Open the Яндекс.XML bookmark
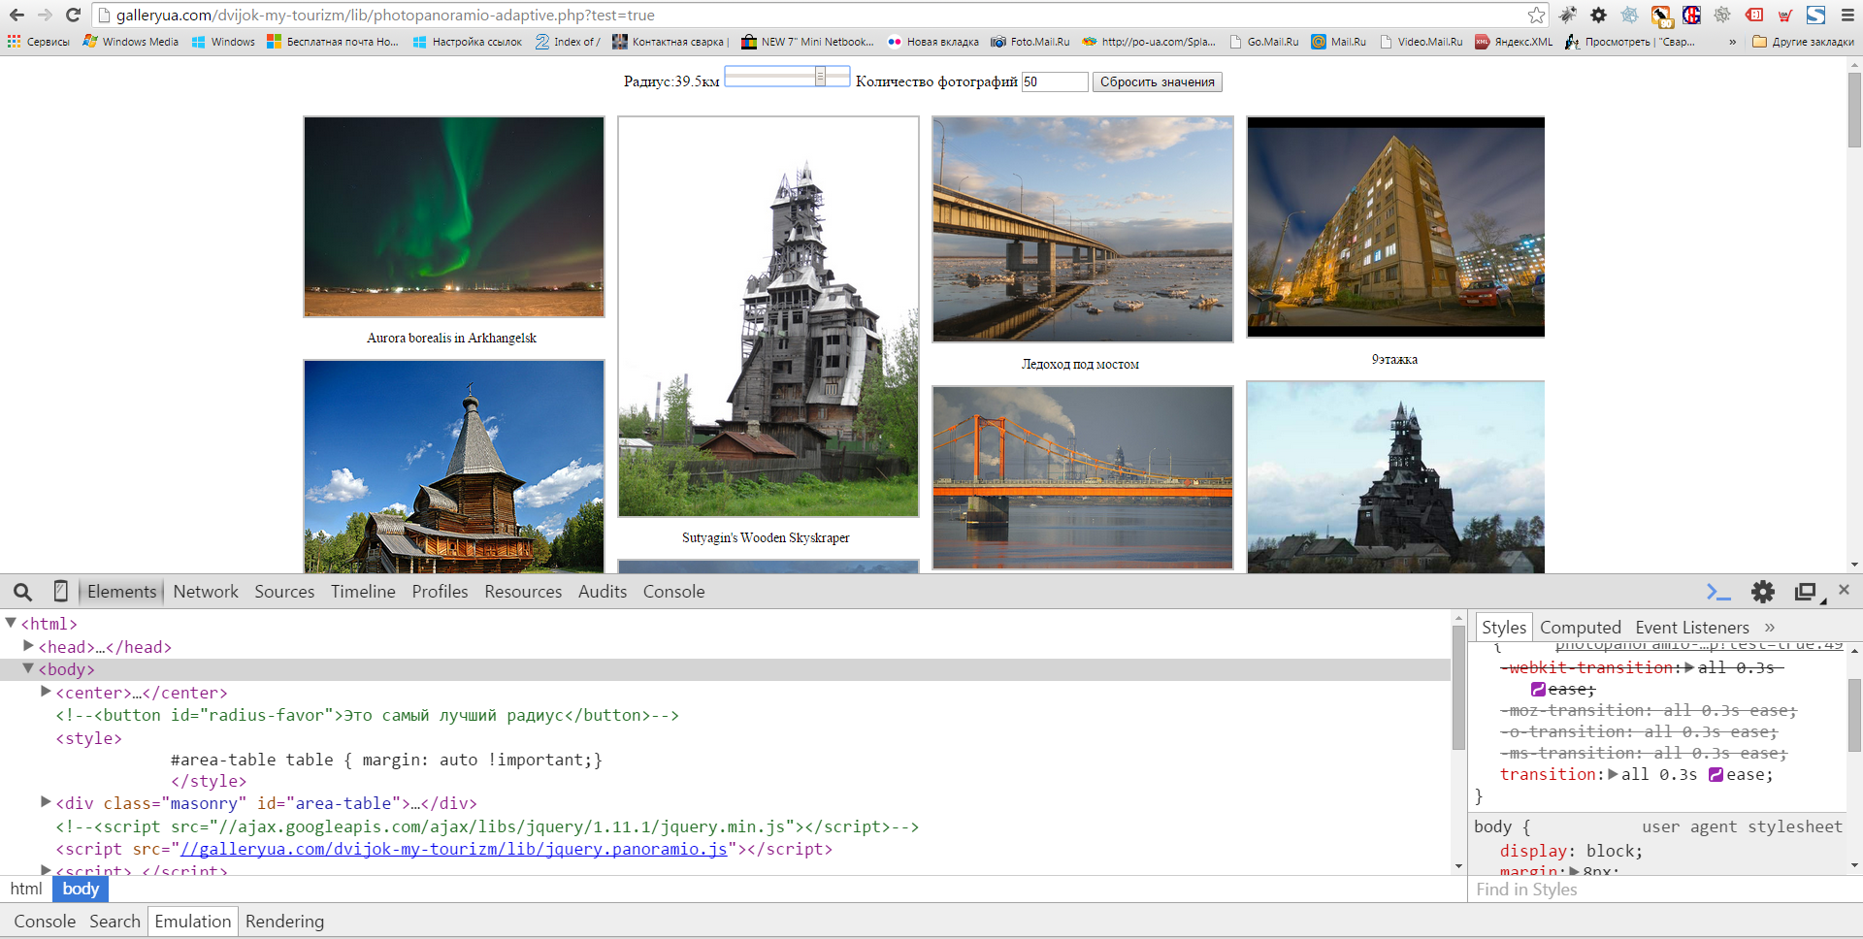The image size is (1863, 939). [1514, 42]
